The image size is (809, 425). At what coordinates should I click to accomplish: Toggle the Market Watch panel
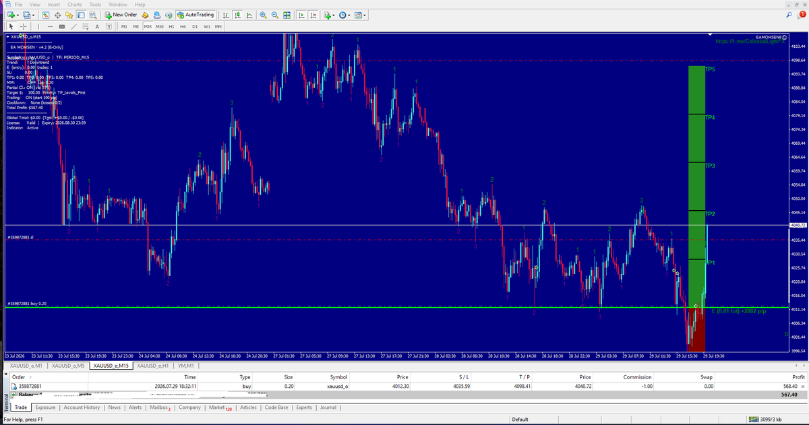pos(45,15)
